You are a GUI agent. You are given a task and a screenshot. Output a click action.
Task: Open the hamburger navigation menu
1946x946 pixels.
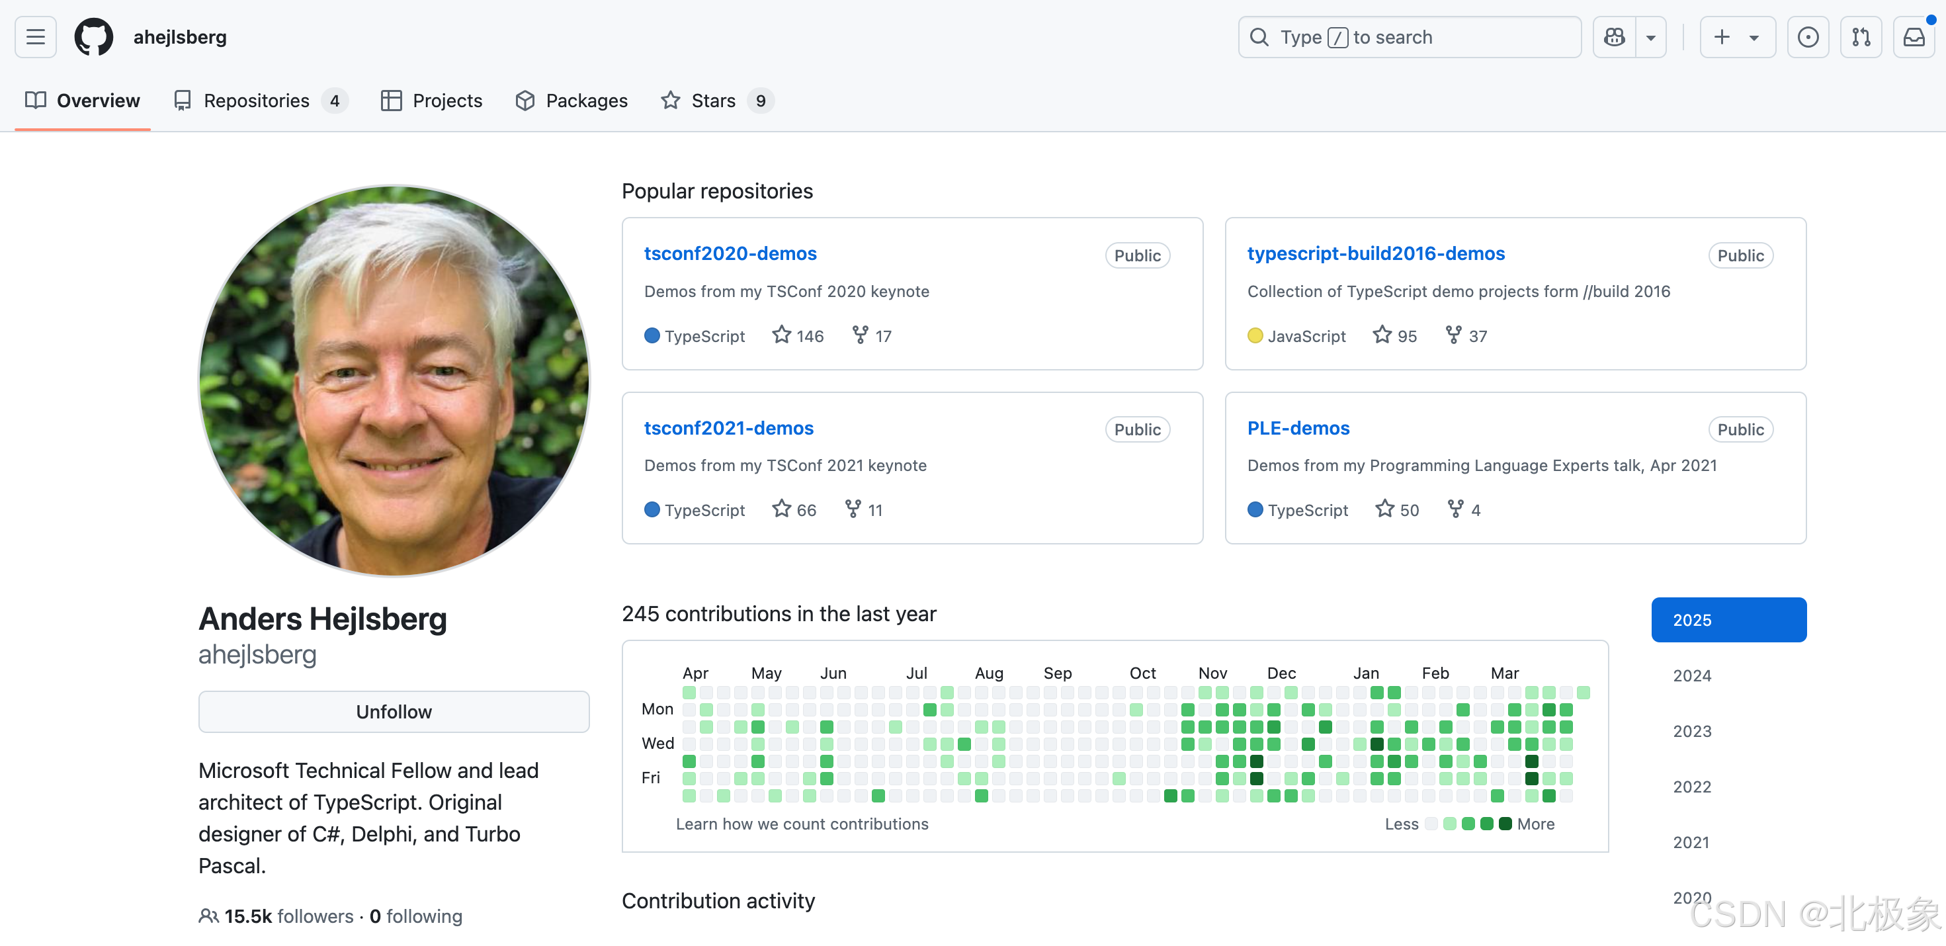pyautogui.click(x=36, y=37)
